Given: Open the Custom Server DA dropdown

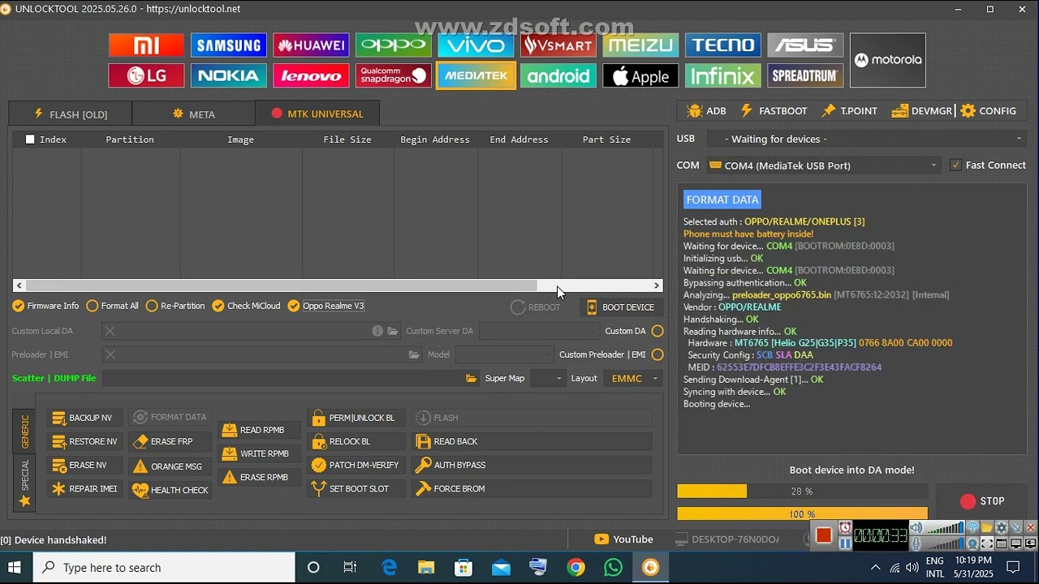Looking at the screenshot, I should click(539, 331).
